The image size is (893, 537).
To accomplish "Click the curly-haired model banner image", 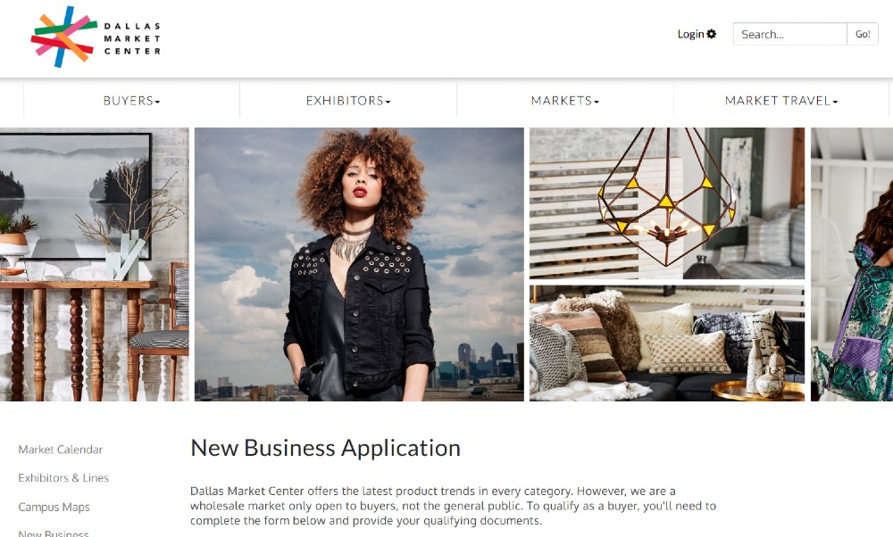I will 359,265.
